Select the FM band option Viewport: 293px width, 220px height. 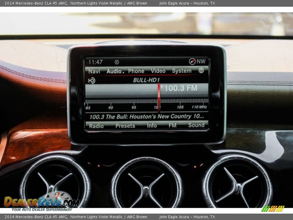(172, 125)
